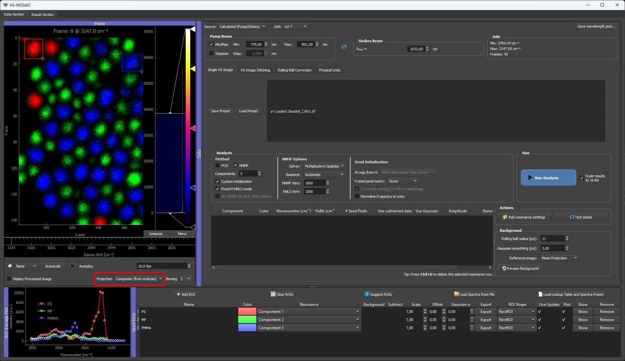625x361 pixels.
Task: Open the Solver Multiplicative Updates dropdown
Action: (325, 166)
